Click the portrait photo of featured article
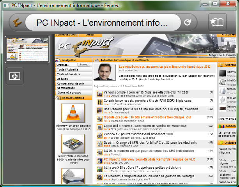 104,72
